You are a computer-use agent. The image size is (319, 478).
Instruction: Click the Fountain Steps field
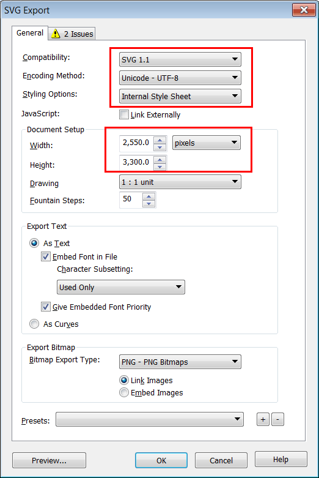pyautogui.click(x=131, y=200)
